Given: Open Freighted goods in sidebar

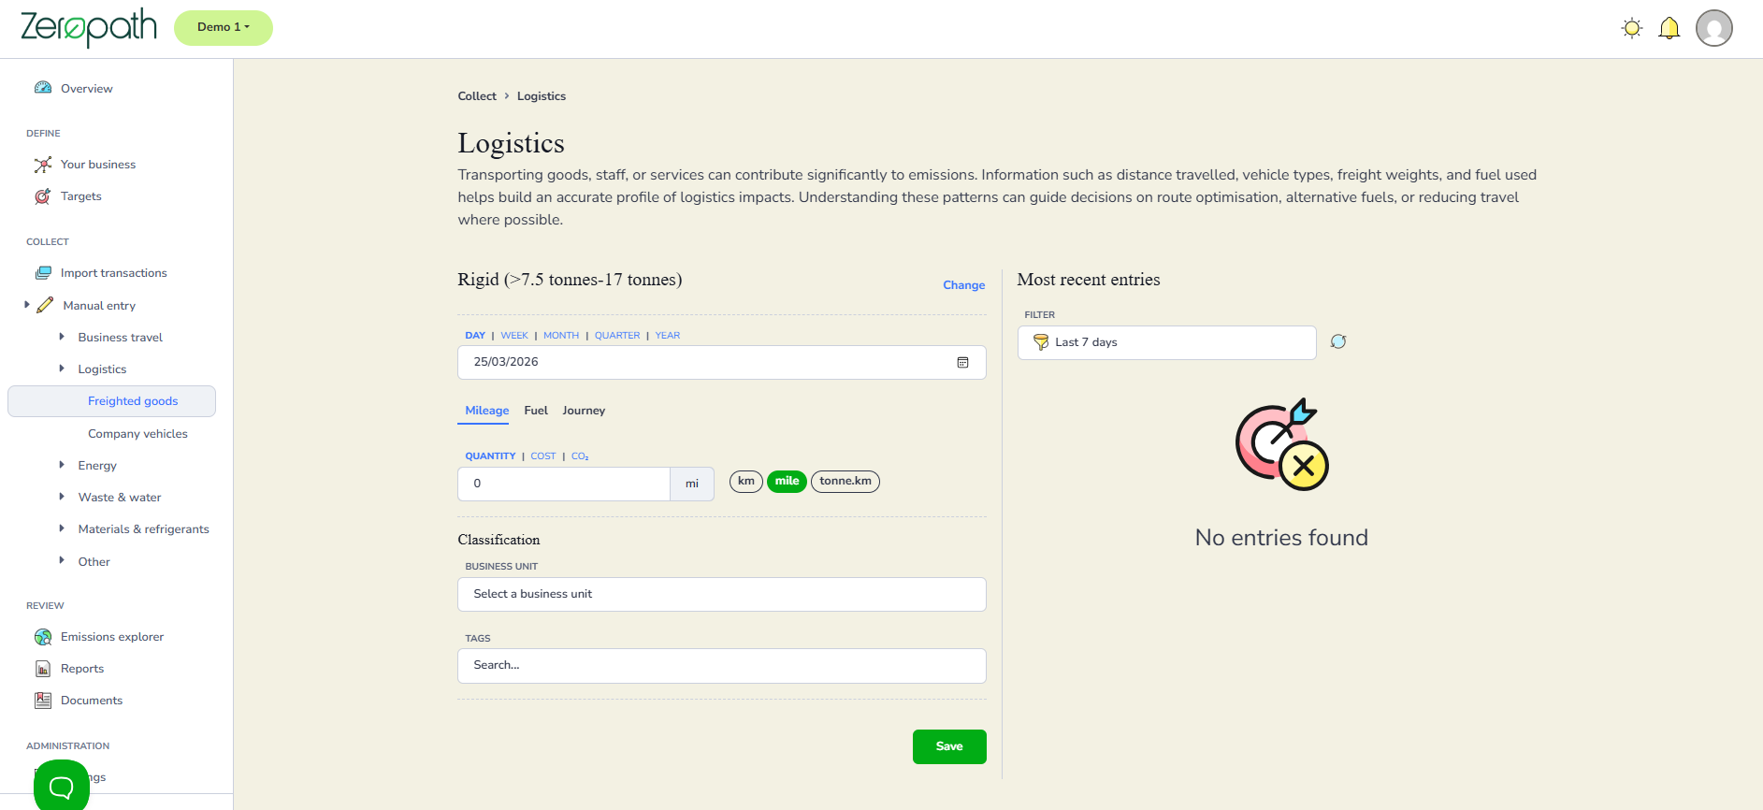Looking at the screenshot, I should [111, 401].
